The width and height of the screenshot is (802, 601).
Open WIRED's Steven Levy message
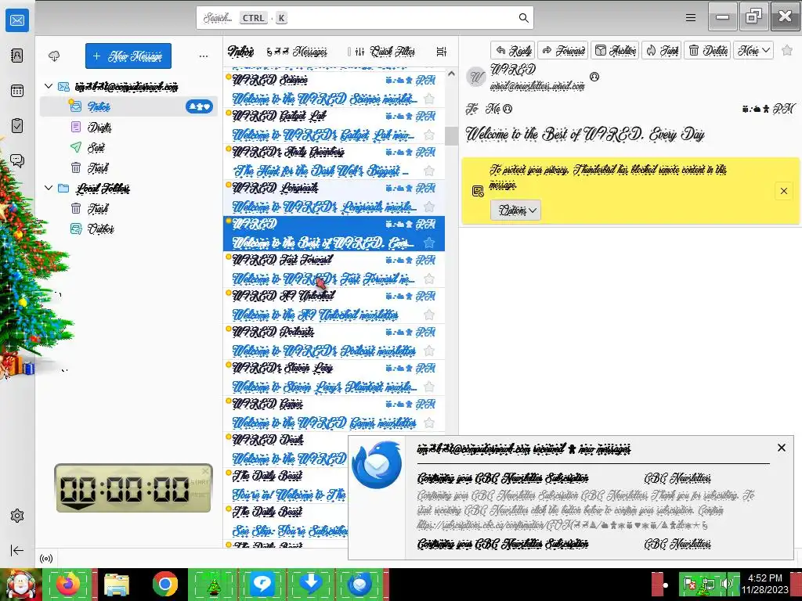tap(334, 378)
